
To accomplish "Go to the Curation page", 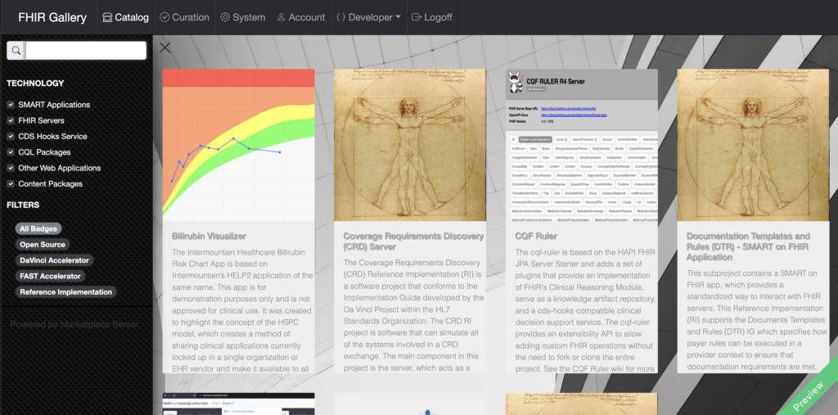I will click(x=185, y=17).
